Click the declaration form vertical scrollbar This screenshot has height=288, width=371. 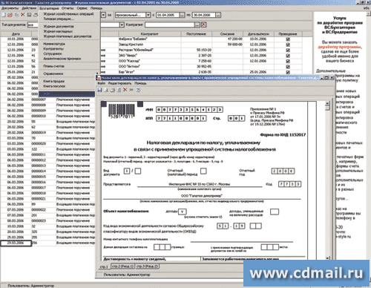327,180
